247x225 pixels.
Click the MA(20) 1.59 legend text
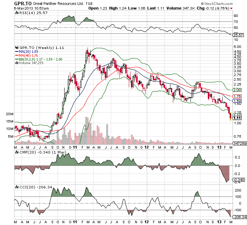tap(28, 51)
